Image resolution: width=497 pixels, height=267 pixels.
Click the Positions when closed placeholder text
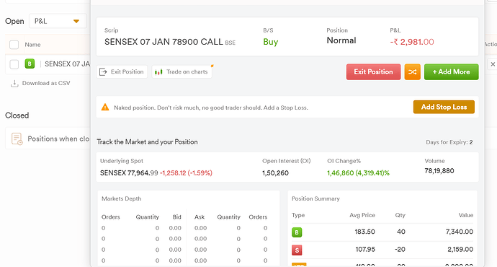(x=58, y=139)
